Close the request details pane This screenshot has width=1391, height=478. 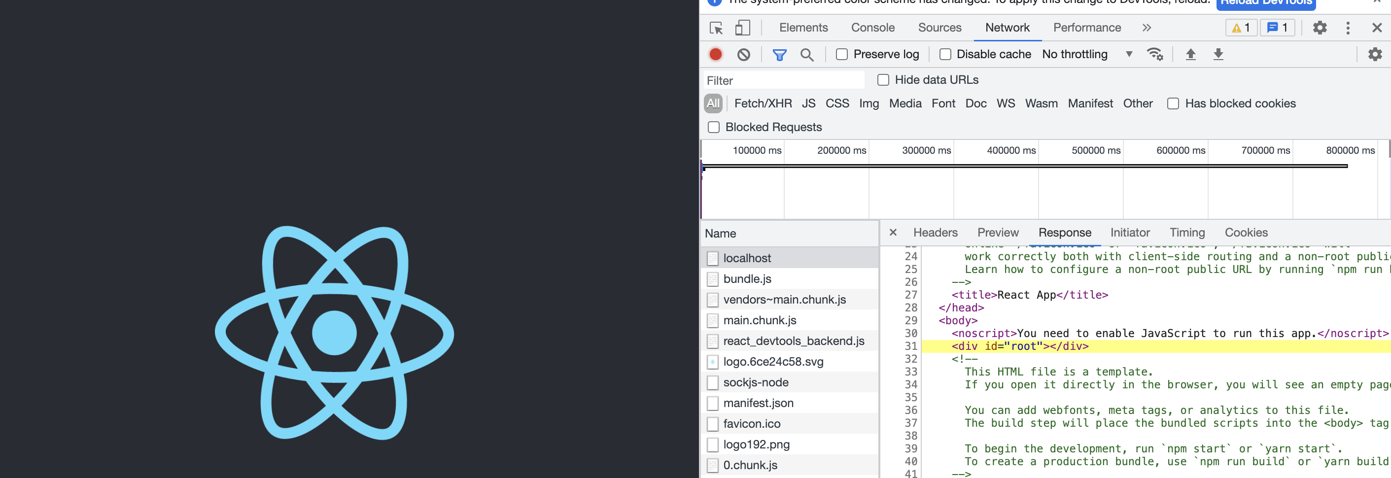pos(893,232)
